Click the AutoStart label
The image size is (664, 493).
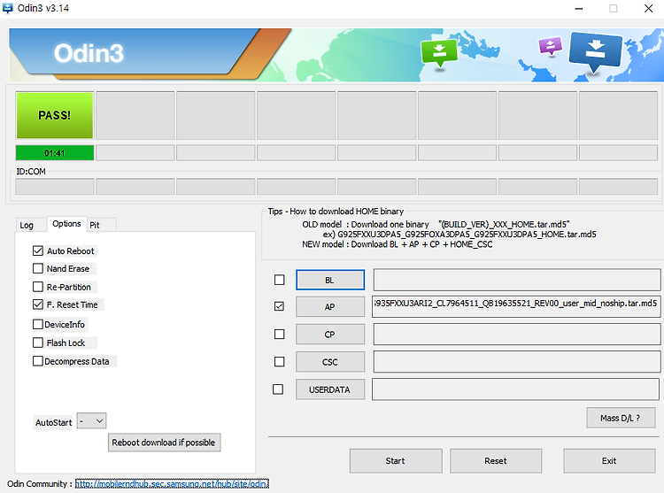click(54, 422)
